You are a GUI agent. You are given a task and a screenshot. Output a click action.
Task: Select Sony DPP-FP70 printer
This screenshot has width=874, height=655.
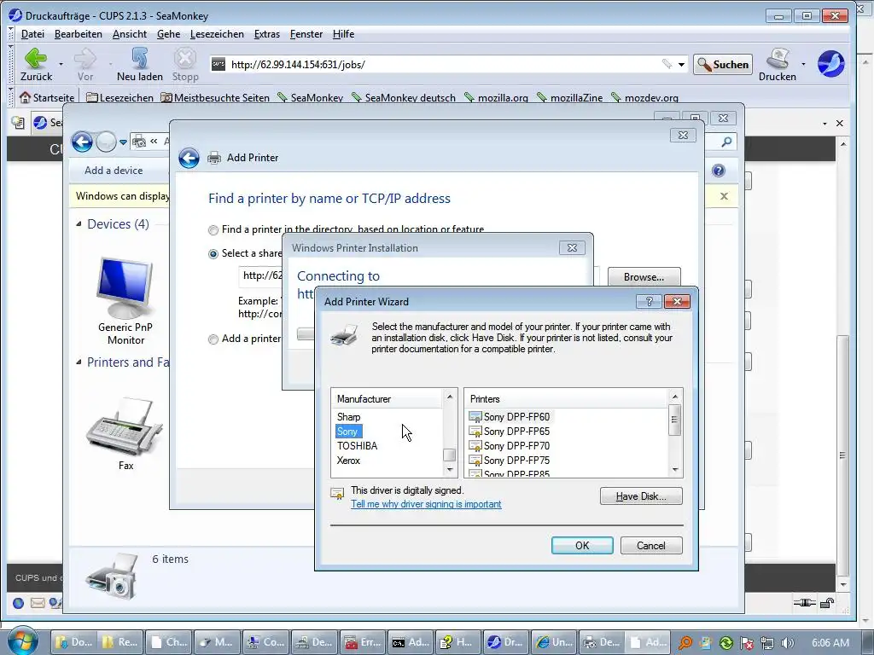click(x=510, y=445)
